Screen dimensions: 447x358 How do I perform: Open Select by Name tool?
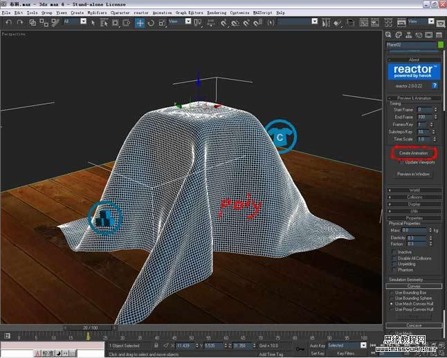click(x=104, y=23)
